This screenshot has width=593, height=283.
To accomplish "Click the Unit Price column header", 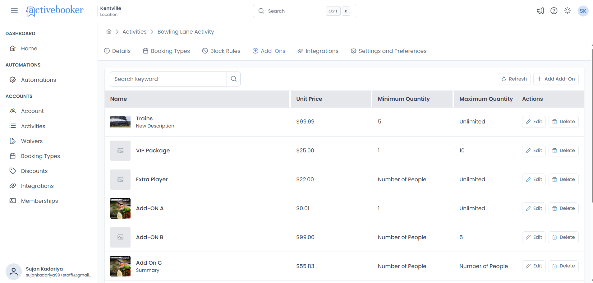I will tap(331, 99).
